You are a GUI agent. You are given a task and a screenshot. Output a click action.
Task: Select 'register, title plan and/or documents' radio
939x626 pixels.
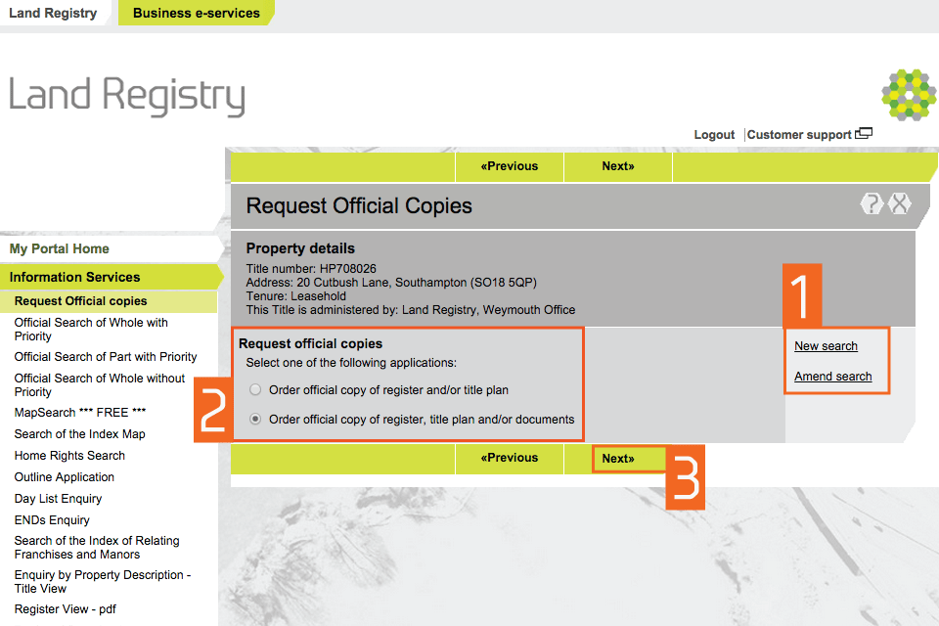(x=255, y=420)
